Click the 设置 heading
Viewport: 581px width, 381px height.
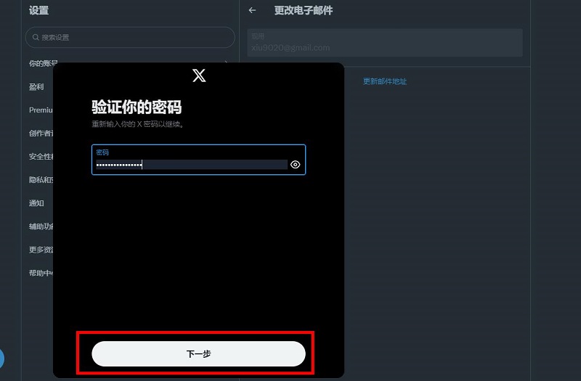tap(39, 10)
